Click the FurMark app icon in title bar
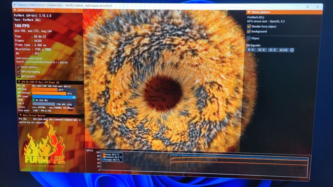 click(15, 5)
